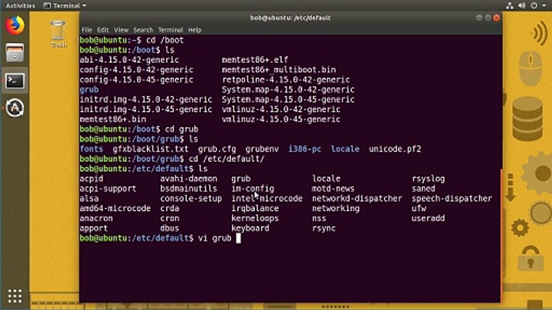Close the Terminal window
The height and width of the screenshot is (310, 552).
(496, 18)
